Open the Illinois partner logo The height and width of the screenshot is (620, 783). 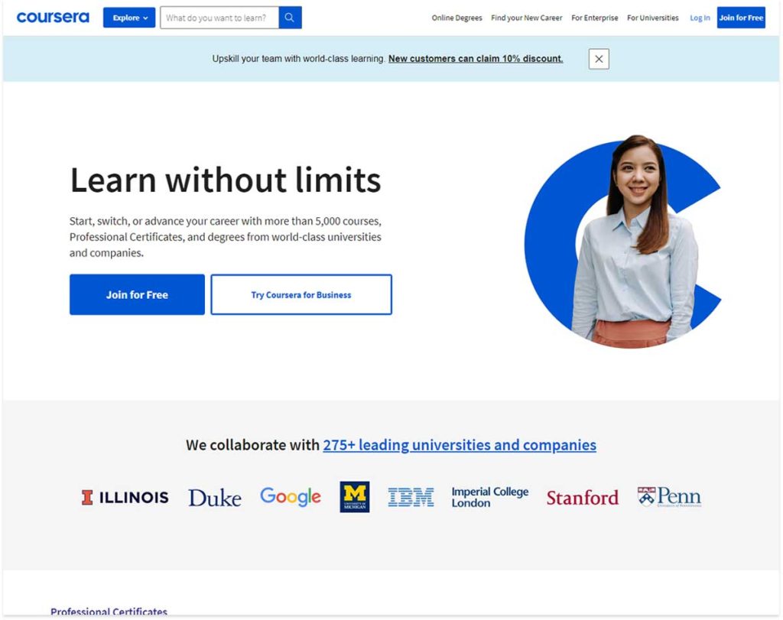[125, 497]
